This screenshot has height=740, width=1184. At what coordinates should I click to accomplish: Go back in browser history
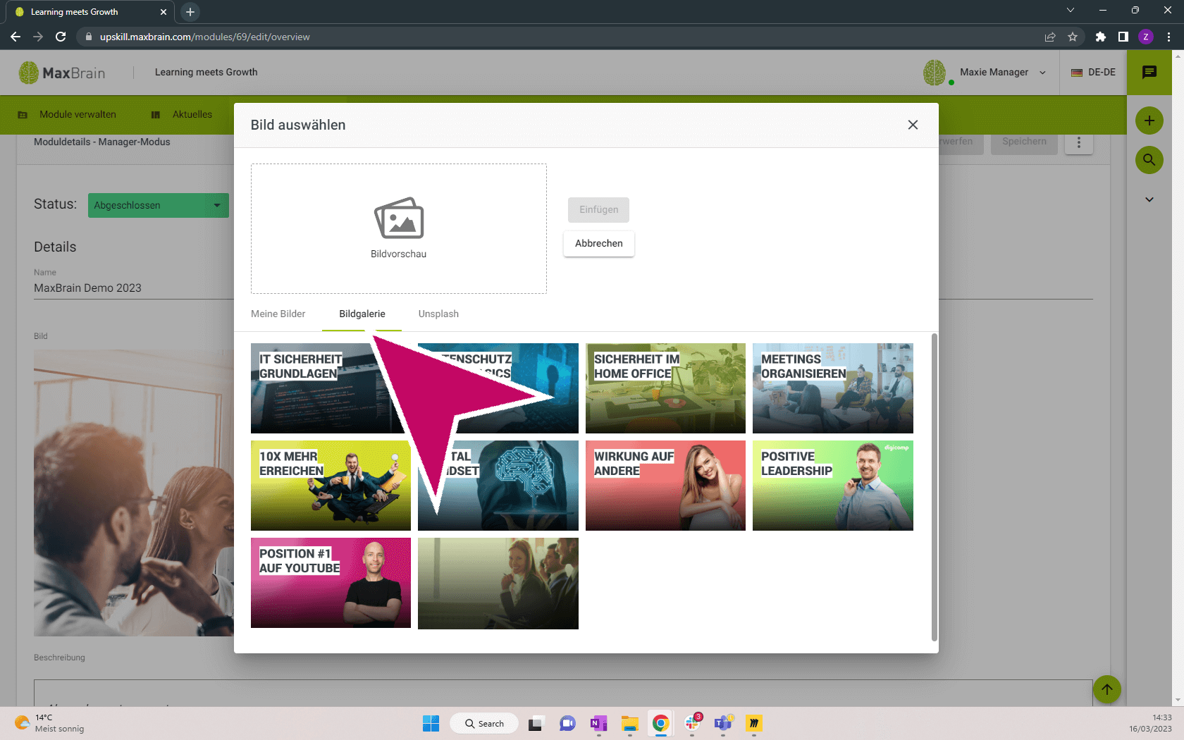coord(16,37)
